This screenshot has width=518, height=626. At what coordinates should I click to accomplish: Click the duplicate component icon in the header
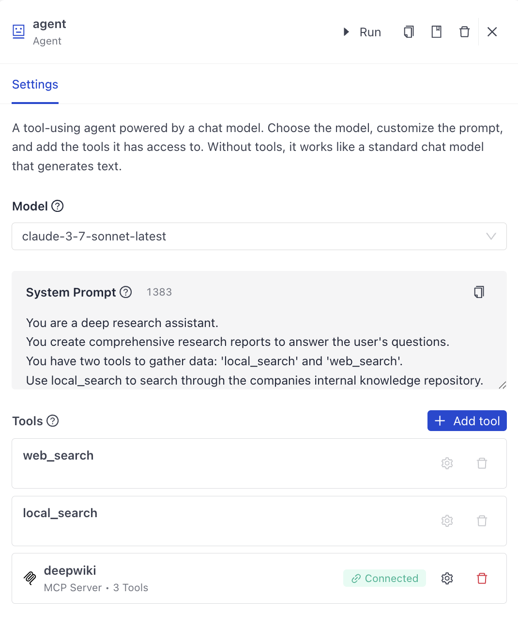tap(408, 31)
